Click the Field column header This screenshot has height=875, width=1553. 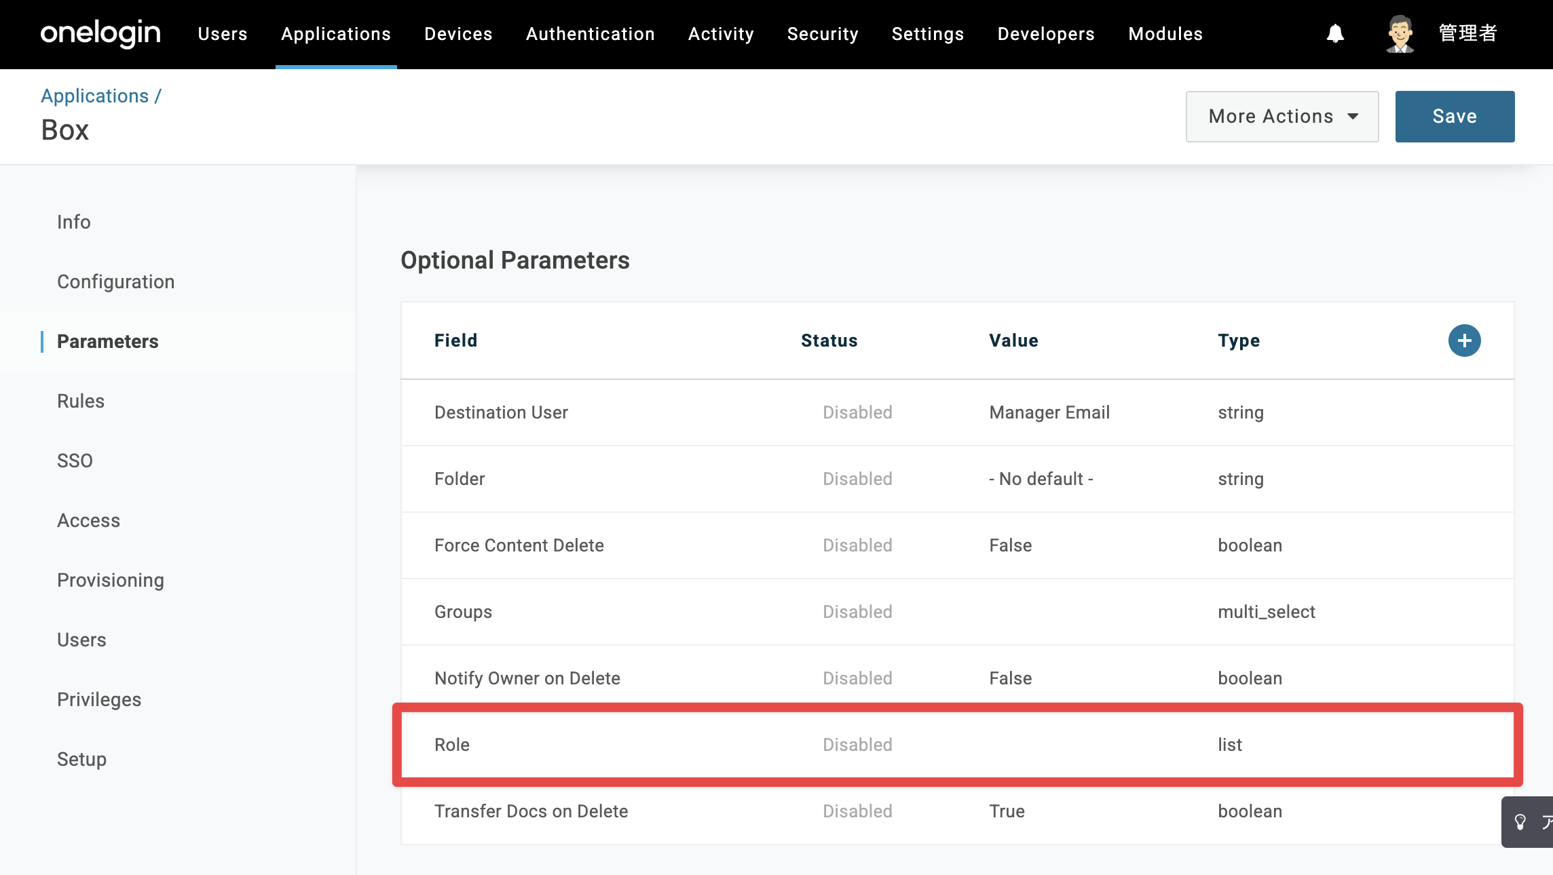[x=456, y=341]
